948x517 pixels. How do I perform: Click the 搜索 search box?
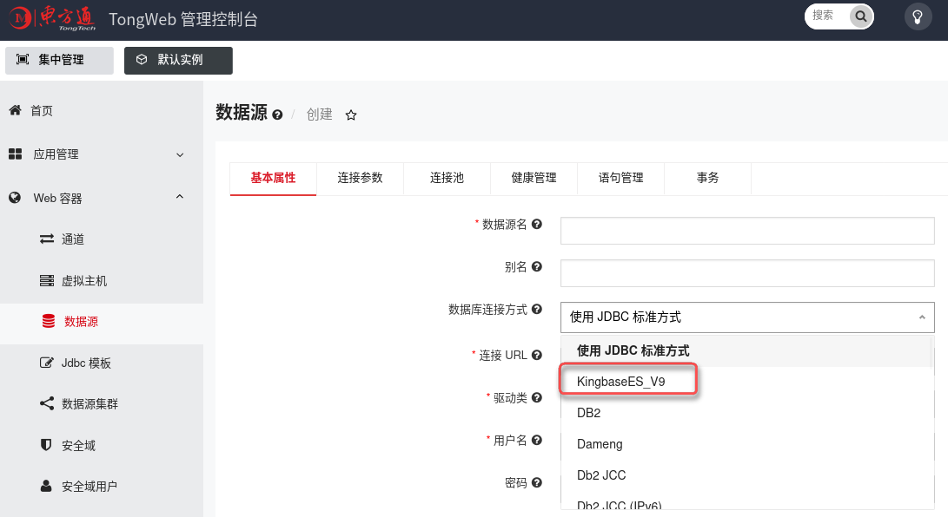[826, 16]
